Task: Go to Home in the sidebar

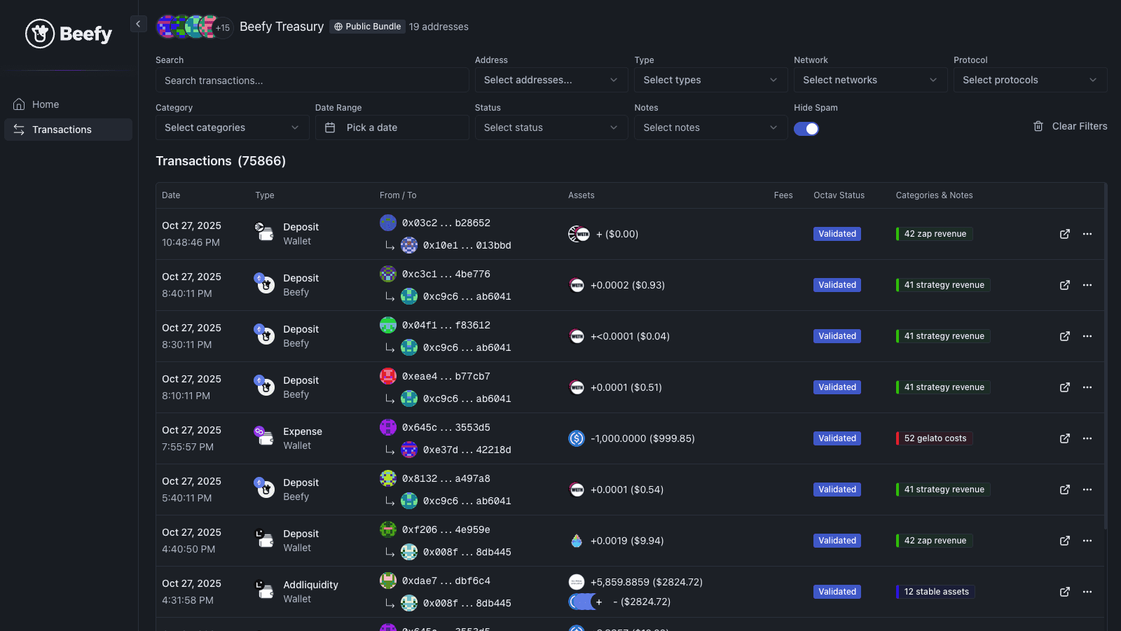Action: click(x=46, y=104)
